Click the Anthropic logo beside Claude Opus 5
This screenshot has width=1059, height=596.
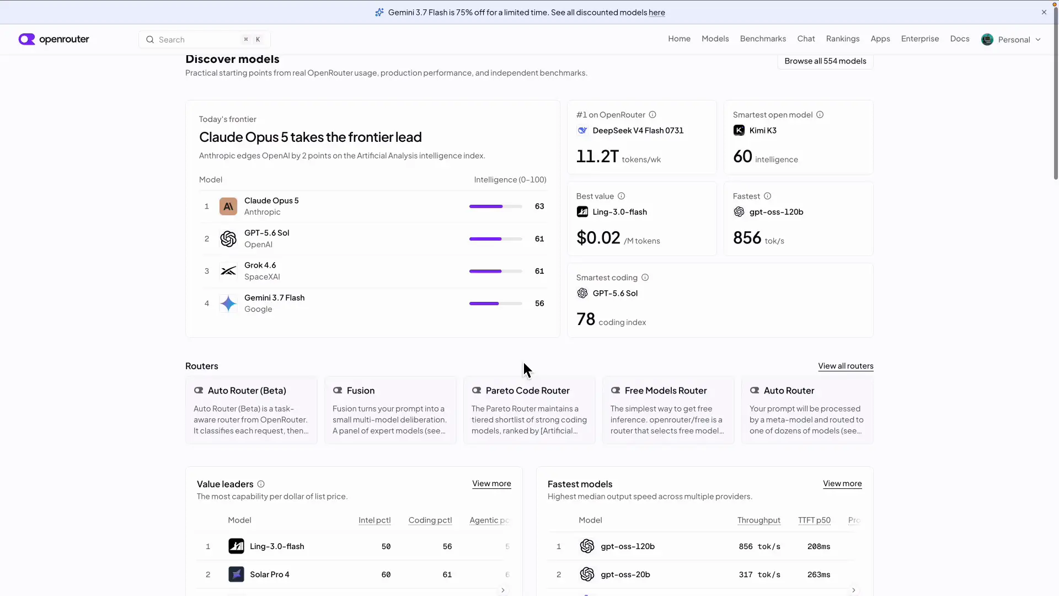tap(228, 206)
